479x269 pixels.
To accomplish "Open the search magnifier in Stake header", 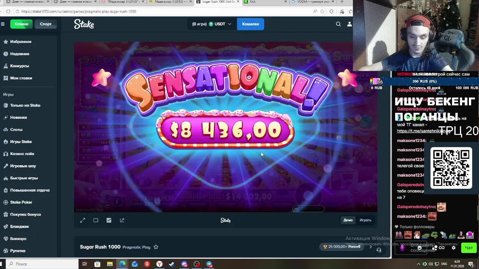I will click(338, 24).
